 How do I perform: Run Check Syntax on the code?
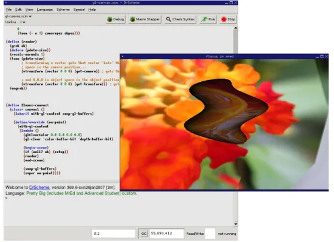pos(180,19)
